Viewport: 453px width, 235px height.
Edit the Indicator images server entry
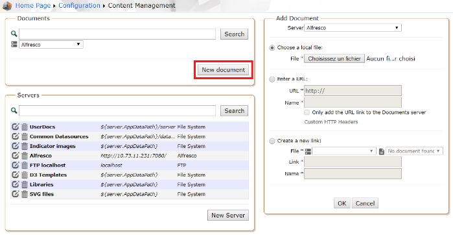(15, 146)
